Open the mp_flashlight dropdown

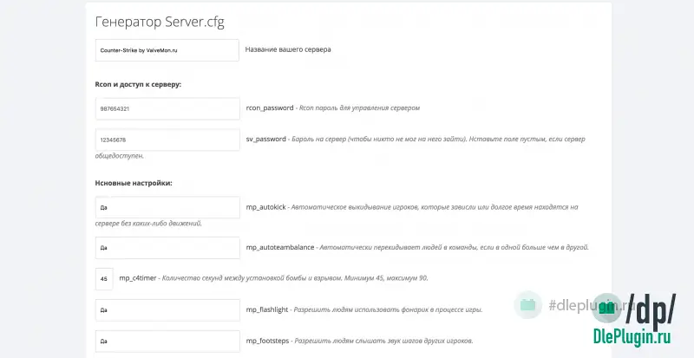point(167,310)
